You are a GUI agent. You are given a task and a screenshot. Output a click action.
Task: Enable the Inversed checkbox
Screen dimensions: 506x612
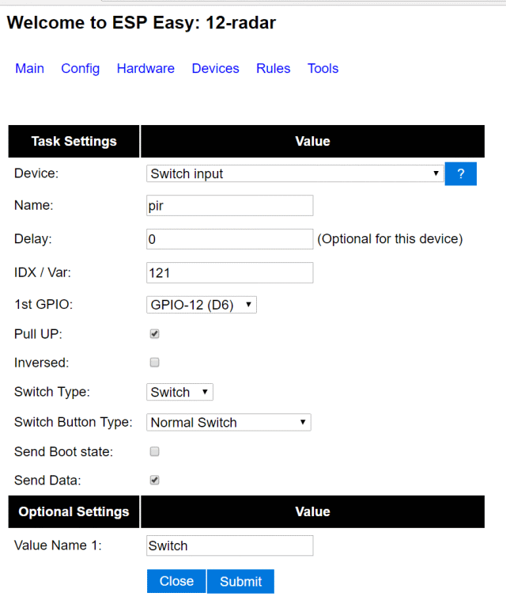pos(155,362)
